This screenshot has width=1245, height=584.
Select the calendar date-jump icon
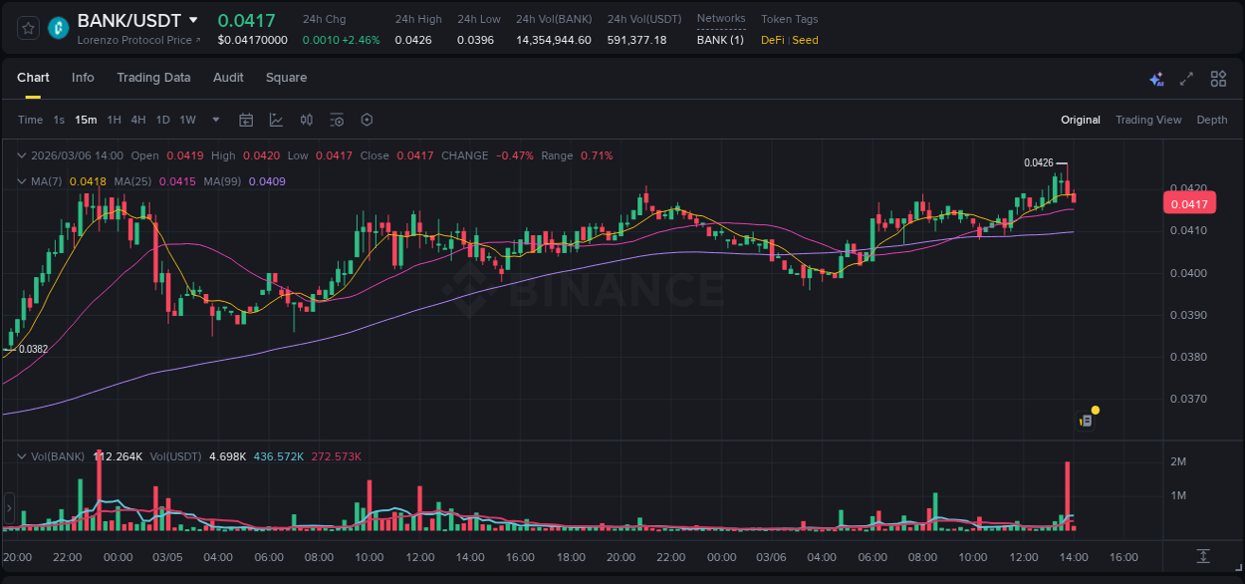tap(246, 120)
